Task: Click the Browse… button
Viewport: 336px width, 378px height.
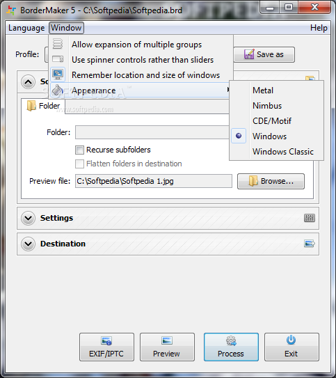Action: [271, 181]
